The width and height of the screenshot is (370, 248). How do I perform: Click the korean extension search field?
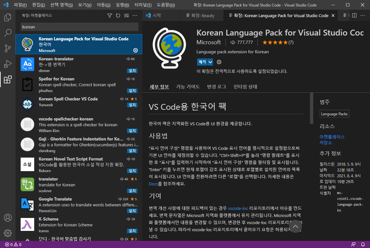[80, 27]
